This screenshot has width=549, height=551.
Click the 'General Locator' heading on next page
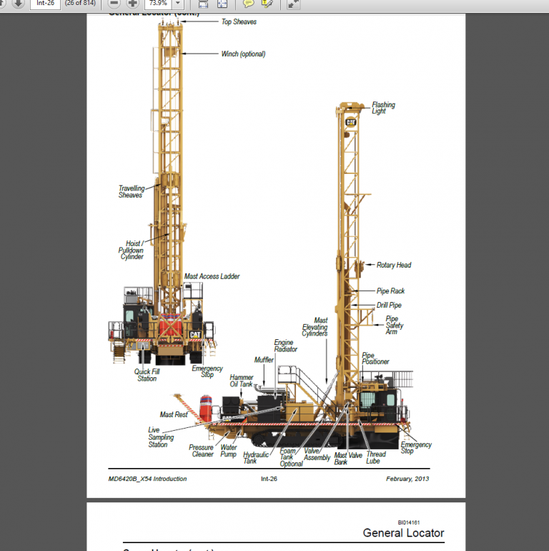(x=403, y=533)
